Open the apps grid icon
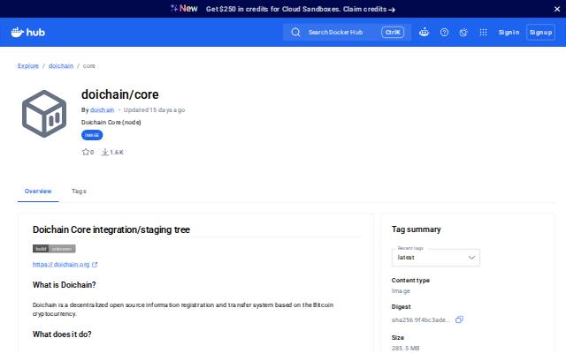This screenshot has width=566, height=353. pyautogui.click(x=483, y=33)
